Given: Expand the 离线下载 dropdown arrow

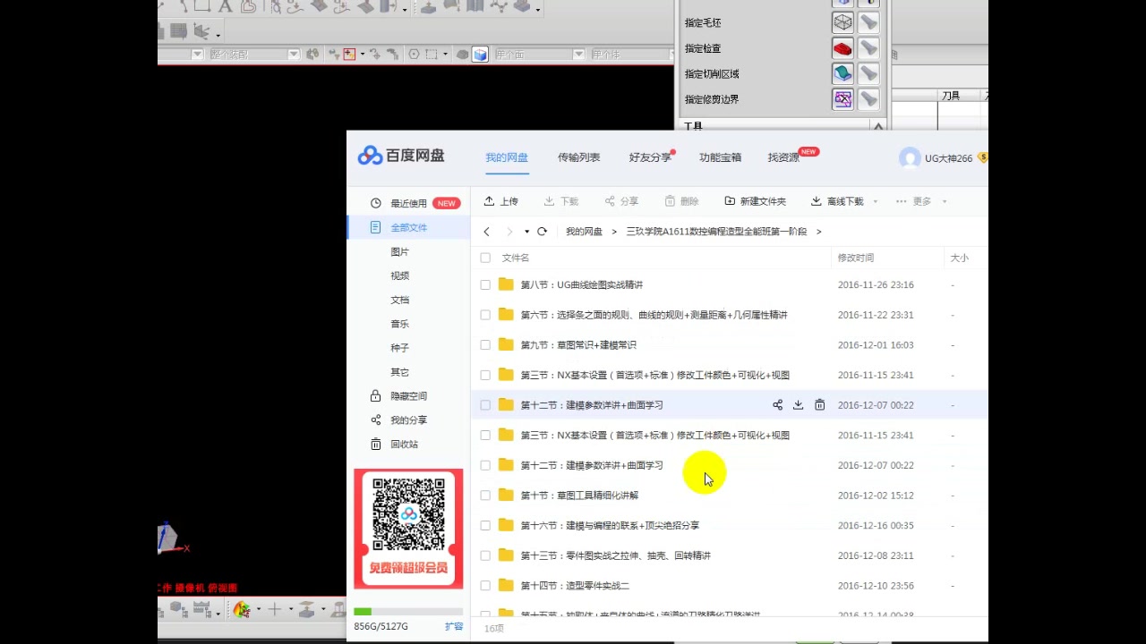Looking at the screenshot, I should 875,201.
